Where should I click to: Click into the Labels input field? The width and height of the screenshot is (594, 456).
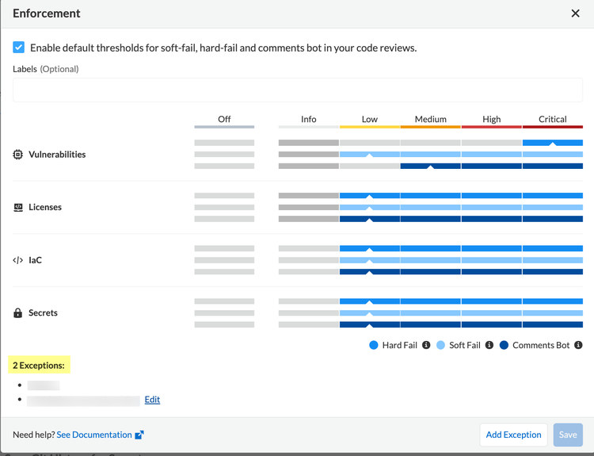tap(297, 90)
